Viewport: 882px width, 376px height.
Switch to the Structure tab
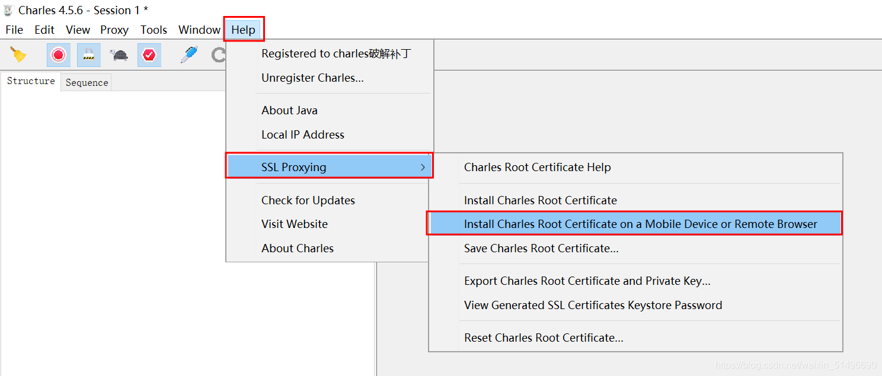coord(31,81)
